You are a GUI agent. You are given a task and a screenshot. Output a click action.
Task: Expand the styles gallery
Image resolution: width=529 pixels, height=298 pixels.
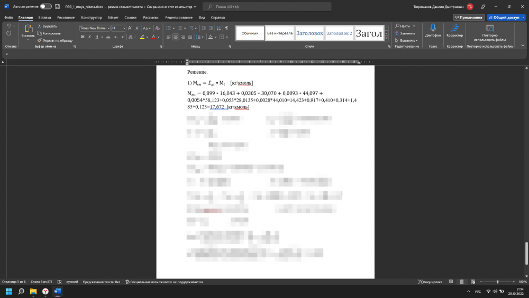click(x=386, y=39)
